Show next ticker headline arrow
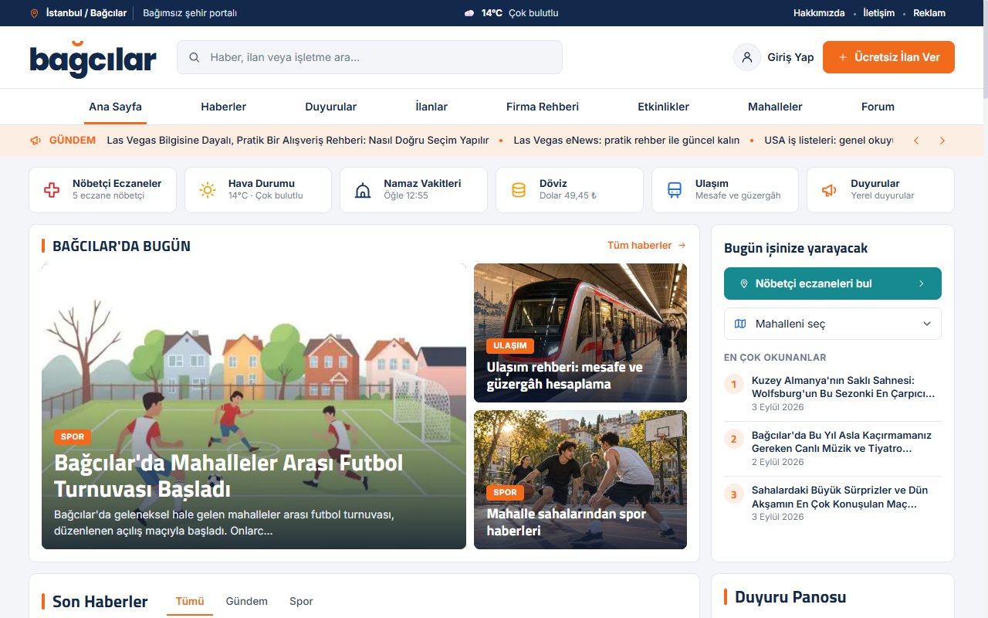Viewport: 988px width, 618px height. (942, 141)
